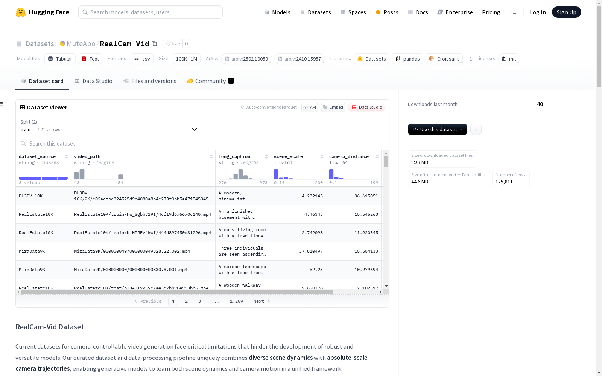Screen dimensions: 602x376
Task: Expand the Use this dataset dropdown
Action: click(438, 129)
